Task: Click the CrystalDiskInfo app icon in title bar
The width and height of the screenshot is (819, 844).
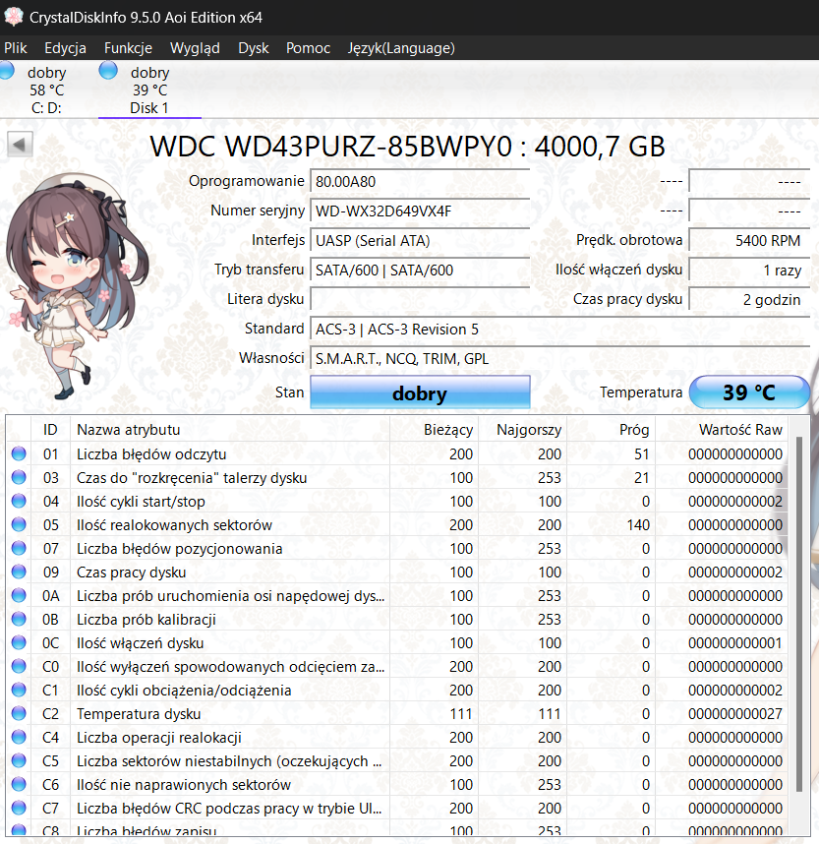Action: pyautogui.click(x=14, y=17)
